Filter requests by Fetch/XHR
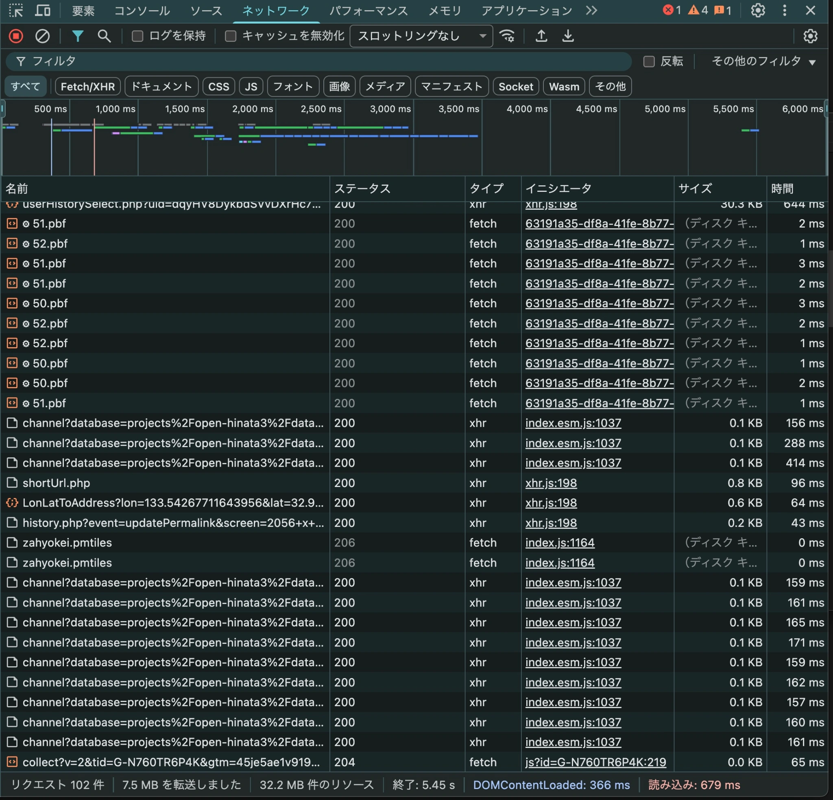This screenshot has width=833, height=800. tap(87, 87)
